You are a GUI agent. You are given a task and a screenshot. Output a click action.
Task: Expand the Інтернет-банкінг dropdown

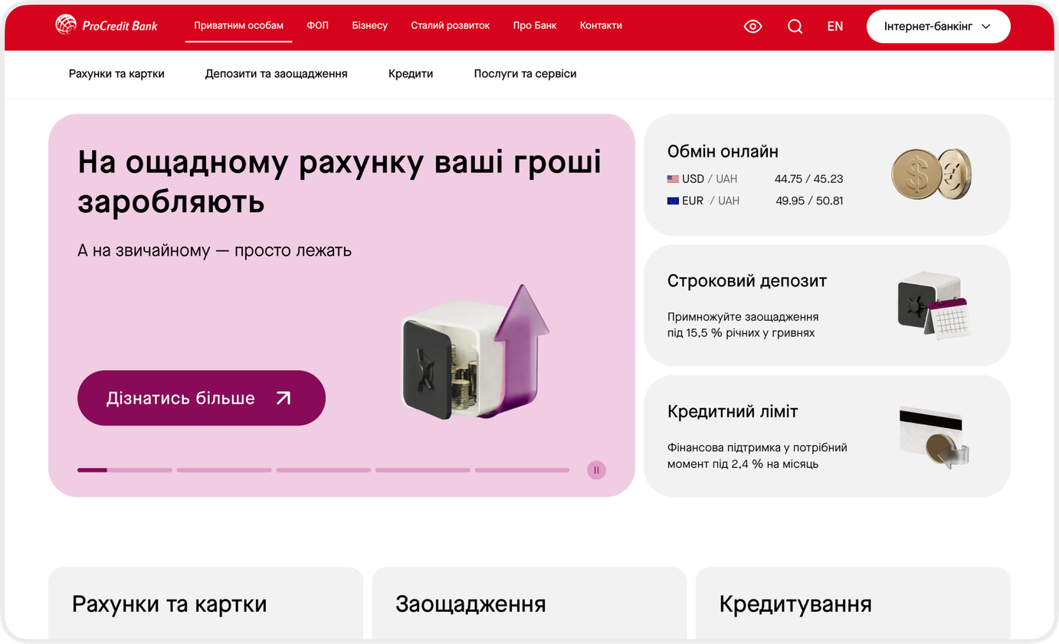[x=938, y=26]
